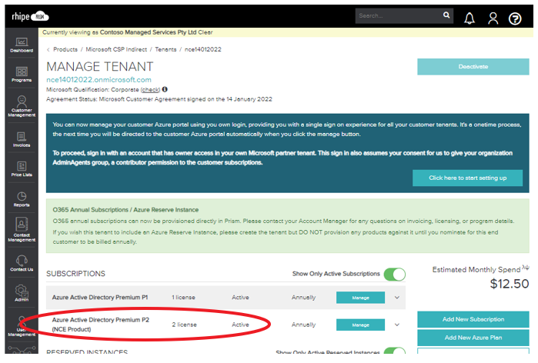The width and height of the screenshot is (538, 363).
Task: Select Azure Active Directory Premium P1 text
Action: tap(100, 298)
